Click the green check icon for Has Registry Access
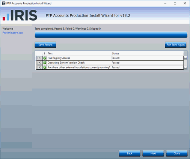This screenshot has height=159, width=190. (x=45, y=58)
